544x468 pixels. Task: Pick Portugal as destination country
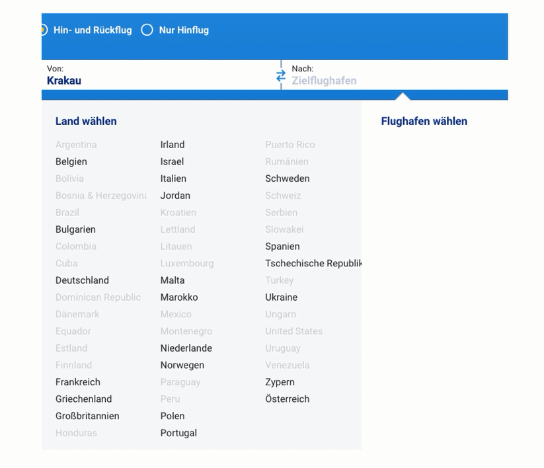[178, 433]
